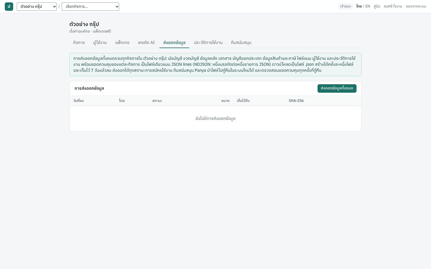Click the วันที่ขอ column header
The image size is (431, 269).
78,101
